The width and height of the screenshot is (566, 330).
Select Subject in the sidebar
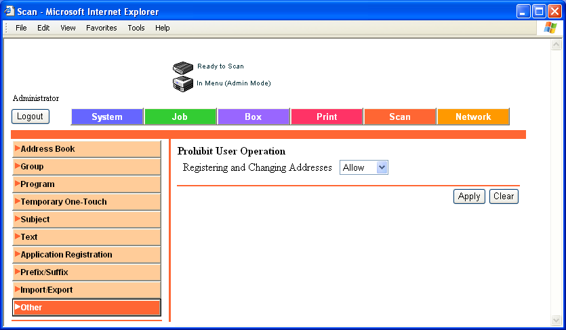pyautogui.click(x=87, y=220)
